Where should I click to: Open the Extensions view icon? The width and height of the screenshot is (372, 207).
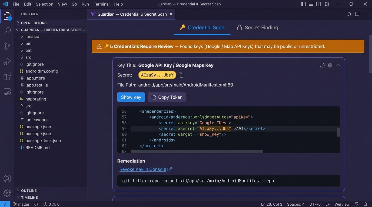click(7, 77)
